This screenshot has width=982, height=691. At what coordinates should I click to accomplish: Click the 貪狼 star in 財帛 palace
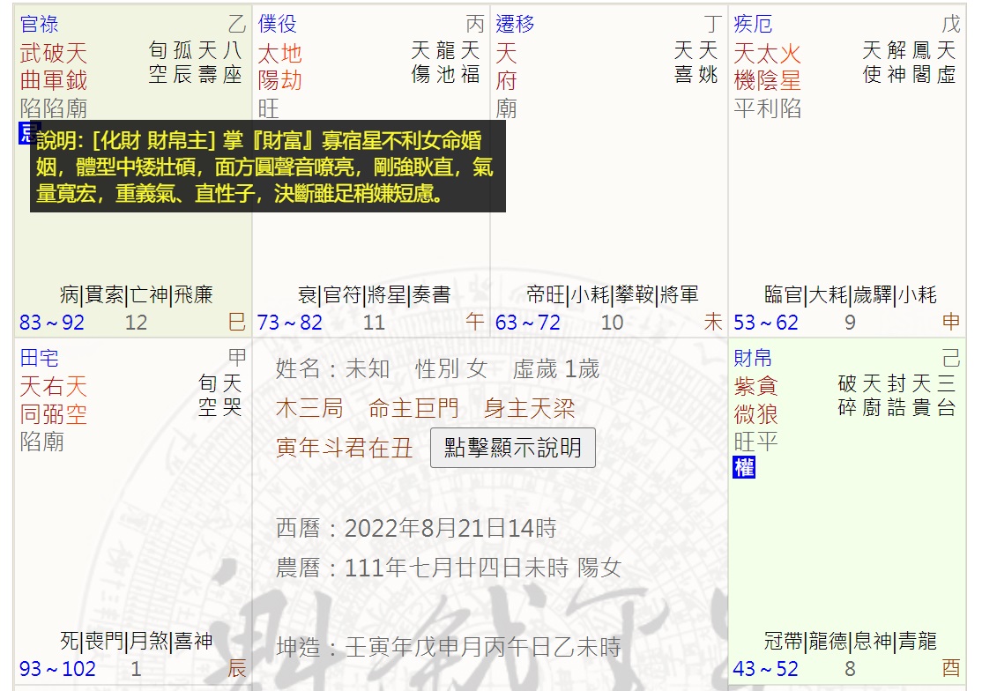point(767,400)
